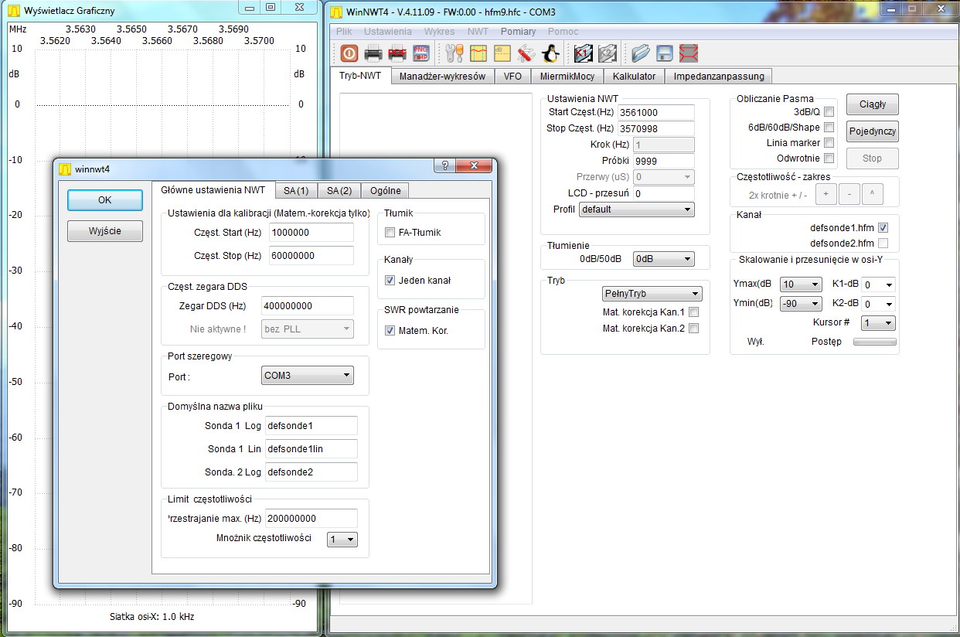
Task: Open the Pomiary menu
Action: [x=518, y=32]
